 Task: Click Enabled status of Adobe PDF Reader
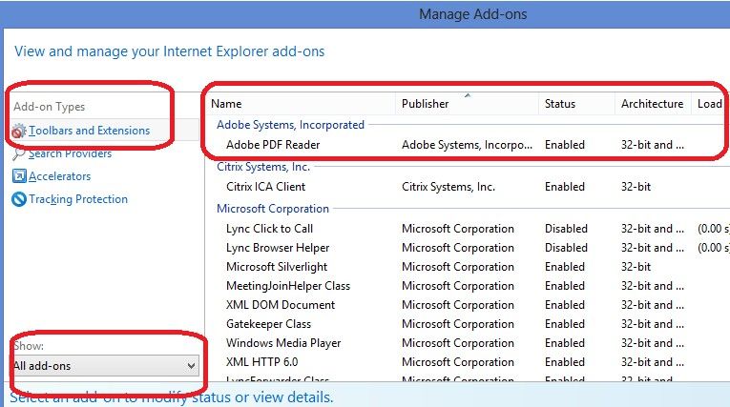point(565,145)
